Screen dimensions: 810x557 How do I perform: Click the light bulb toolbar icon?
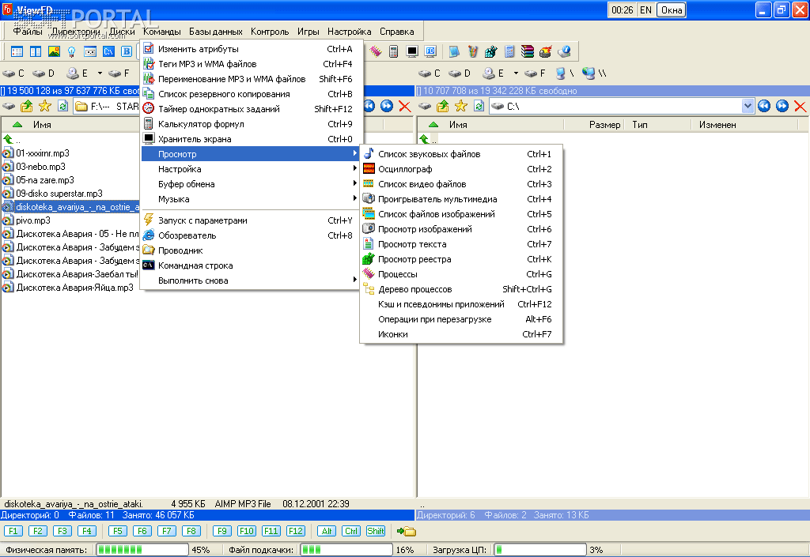(x=72, y=51)
